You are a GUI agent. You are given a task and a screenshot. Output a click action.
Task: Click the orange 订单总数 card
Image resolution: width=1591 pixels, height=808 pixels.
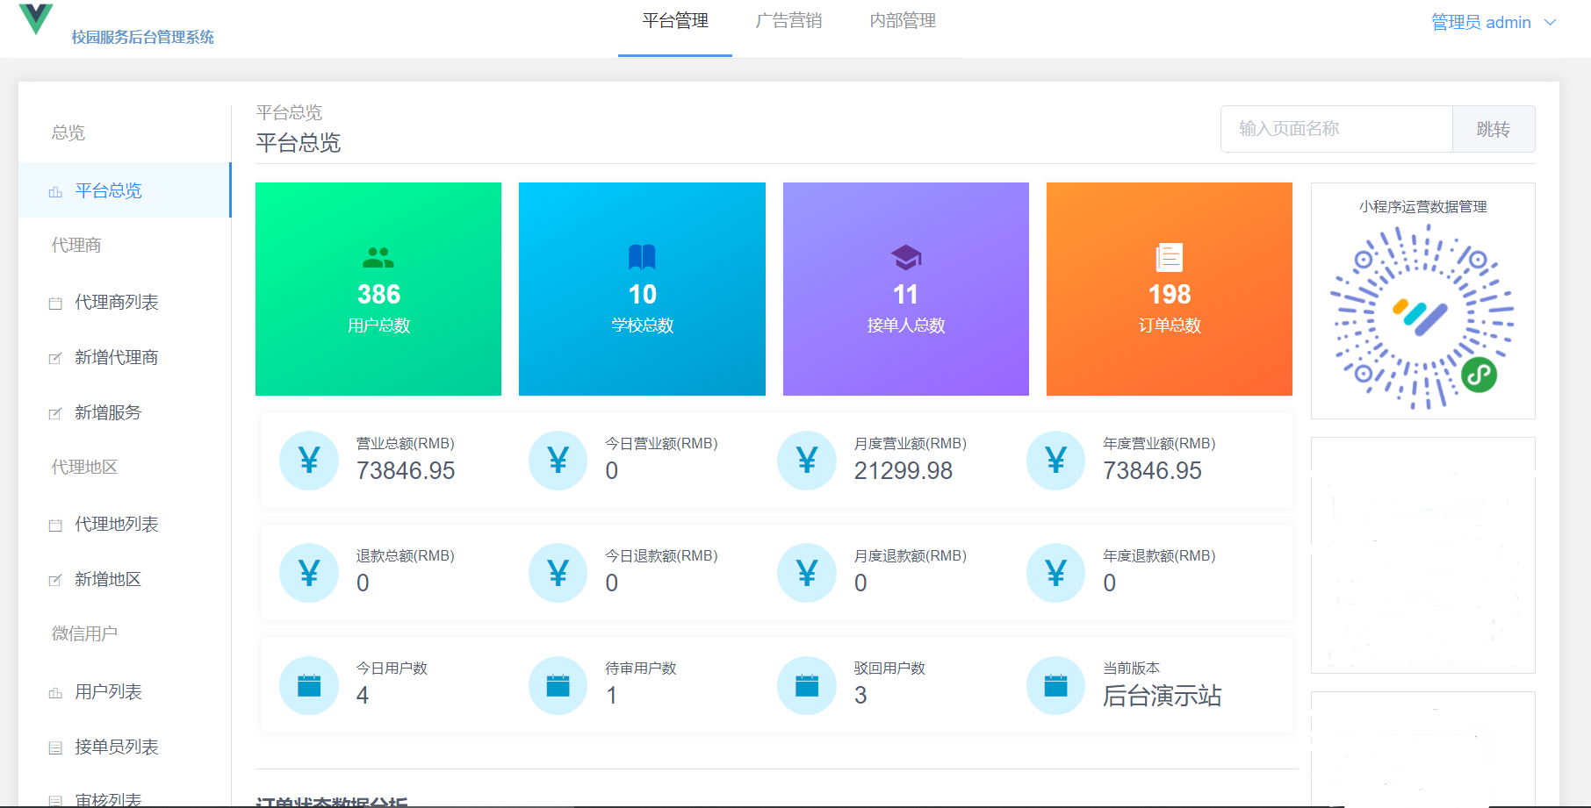coord(1169,289)
